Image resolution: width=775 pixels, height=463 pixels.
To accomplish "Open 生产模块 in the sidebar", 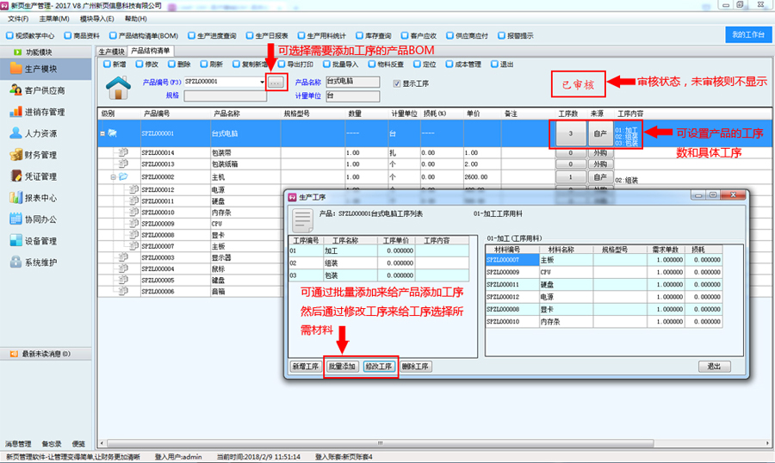I will tap(40, 69).
